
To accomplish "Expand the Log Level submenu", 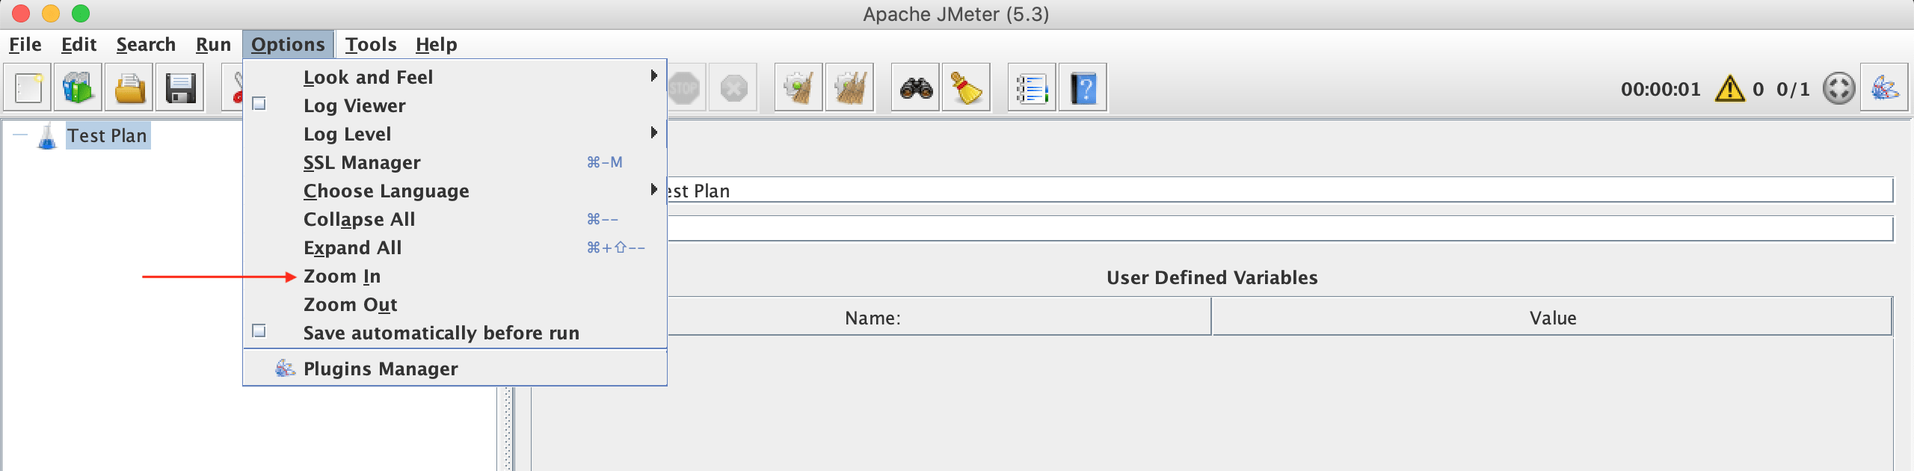I will pyautogui.click(x=347, y=134).
